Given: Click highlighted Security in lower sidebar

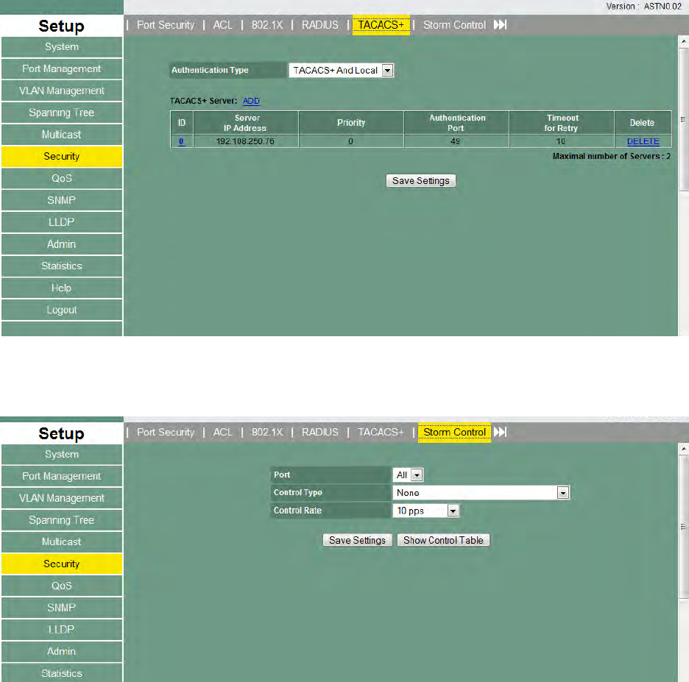Looking at the screenshot, I should [x=62, y=564].
